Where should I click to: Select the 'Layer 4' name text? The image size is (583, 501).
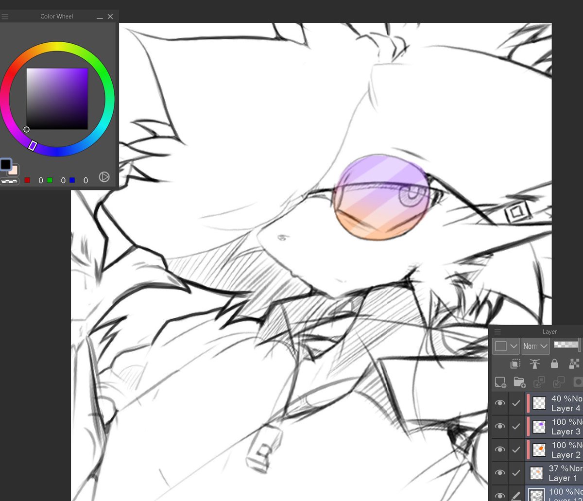(566, 408)
